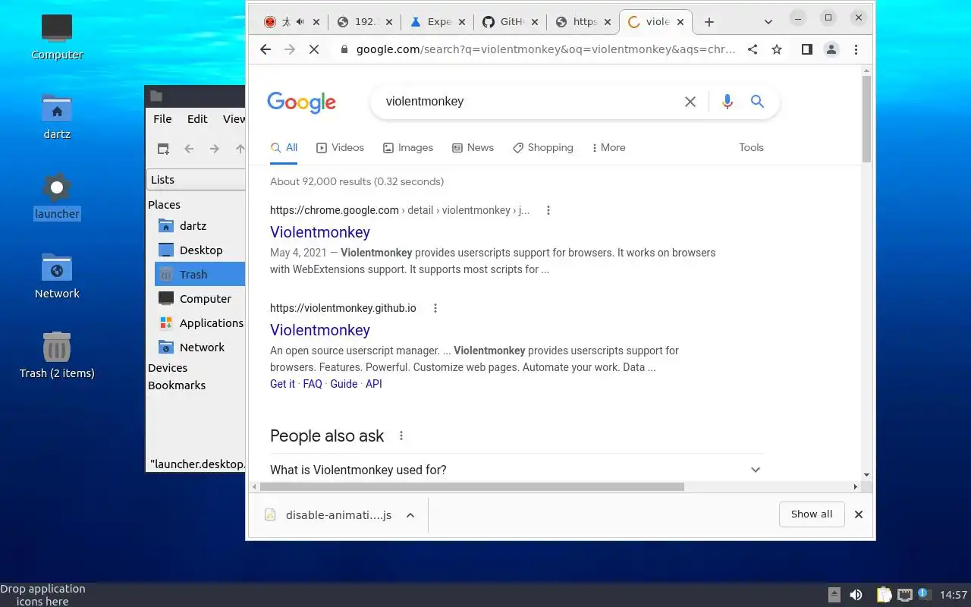
Task: Open Chrome's tab search dropdown
Action: [x=768, y=22]
